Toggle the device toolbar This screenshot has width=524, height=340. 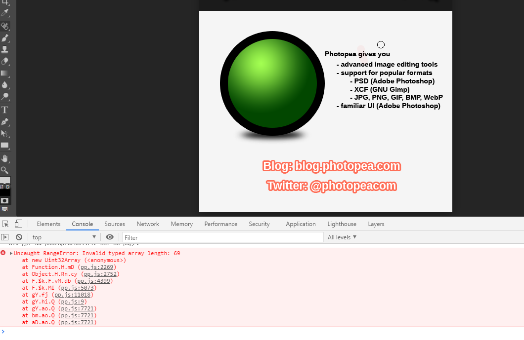point(19,224)
